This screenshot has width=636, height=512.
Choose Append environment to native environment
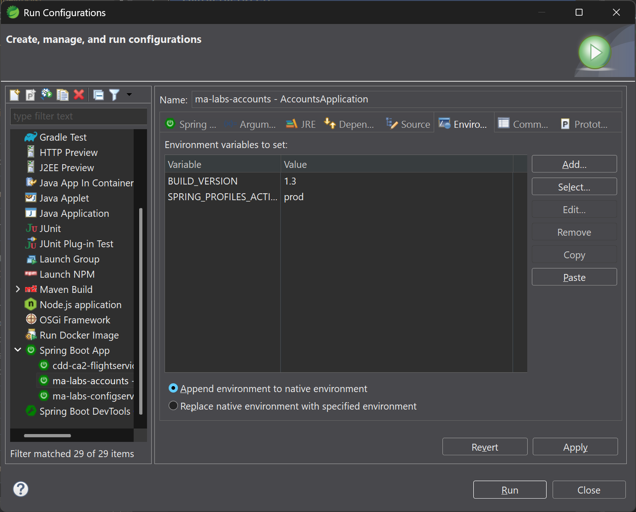(268, 388)
